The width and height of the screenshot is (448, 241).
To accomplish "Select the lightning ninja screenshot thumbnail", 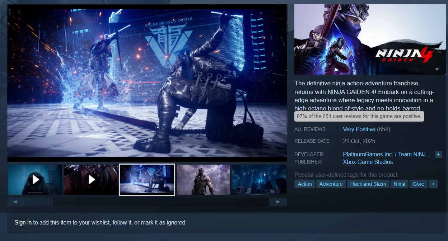I will coord(203,180).
